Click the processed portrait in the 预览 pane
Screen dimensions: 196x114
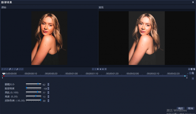pyautogui.click(x=147, y=38)
